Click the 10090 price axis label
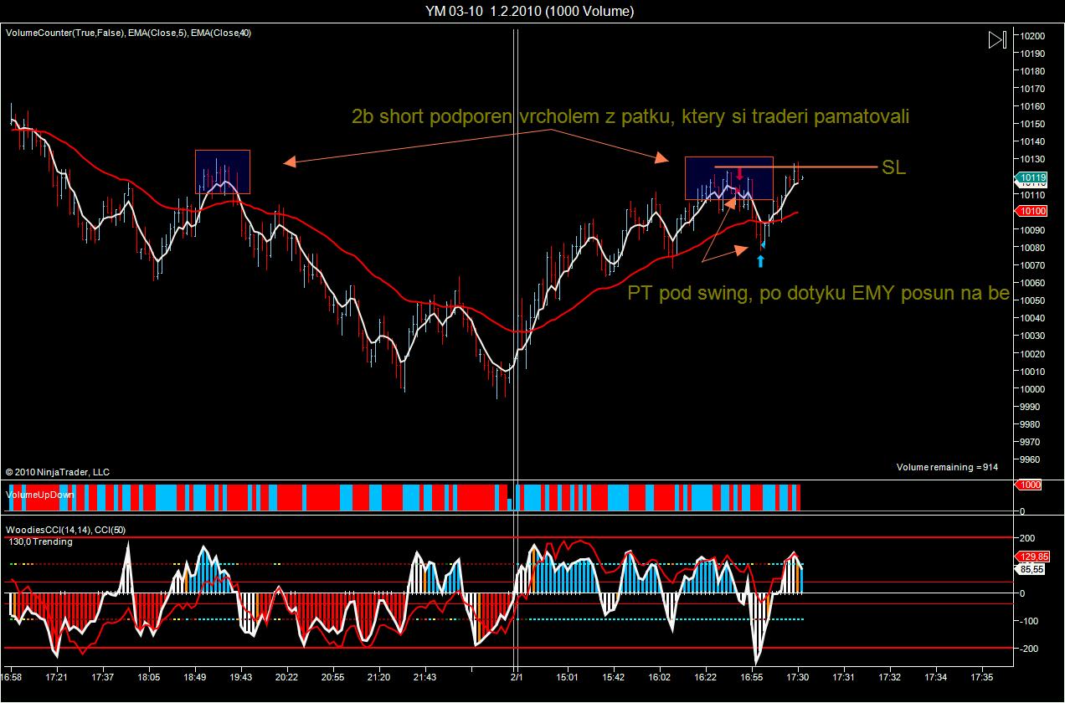The width and height of the screenshot is (1065, 703). pos(1032,230)
